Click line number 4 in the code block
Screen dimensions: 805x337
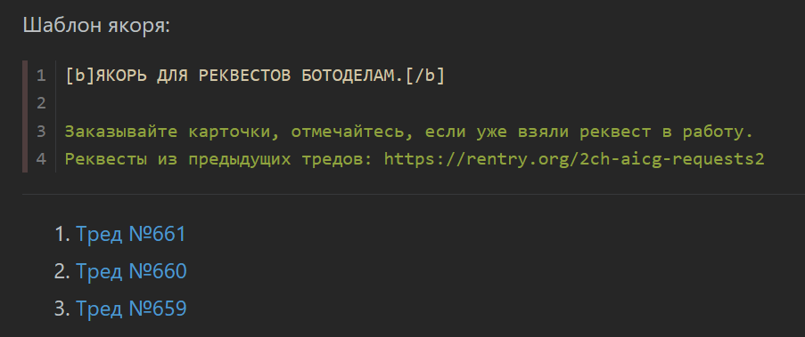(x=42, y=159)
